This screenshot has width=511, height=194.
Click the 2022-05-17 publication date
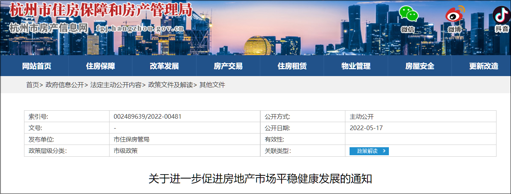click(366, 128)
